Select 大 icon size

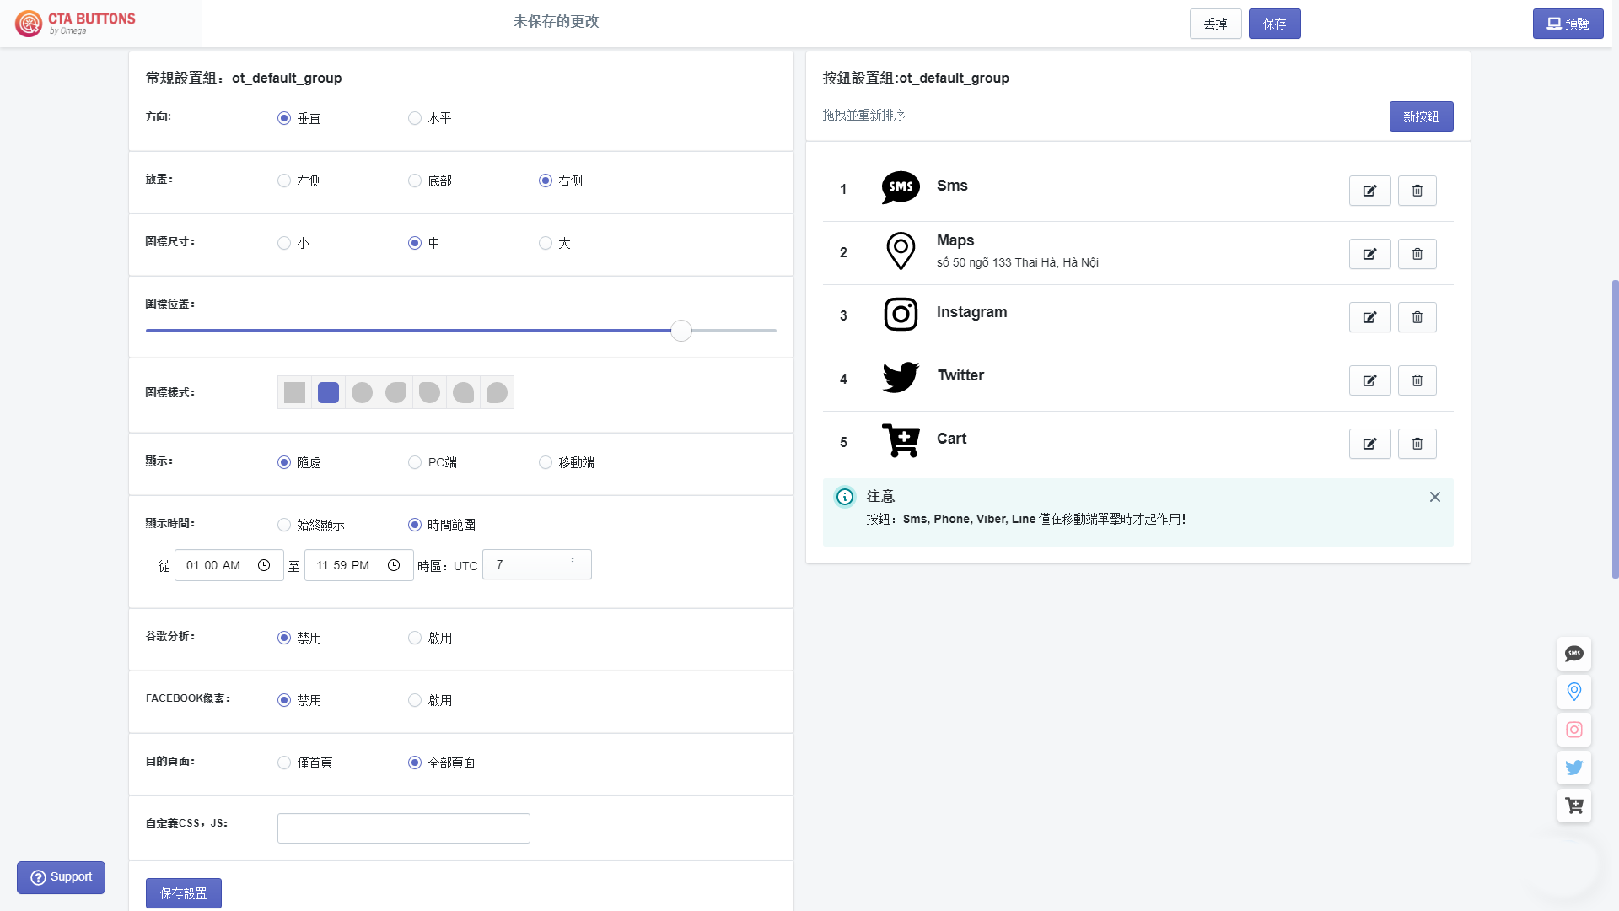[546, 243]
